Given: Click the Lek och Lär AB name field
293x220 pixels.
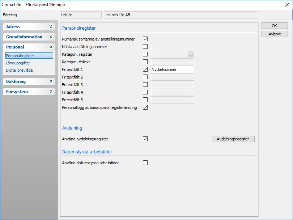Looking at the screenshot, I should tap(181, 15).
